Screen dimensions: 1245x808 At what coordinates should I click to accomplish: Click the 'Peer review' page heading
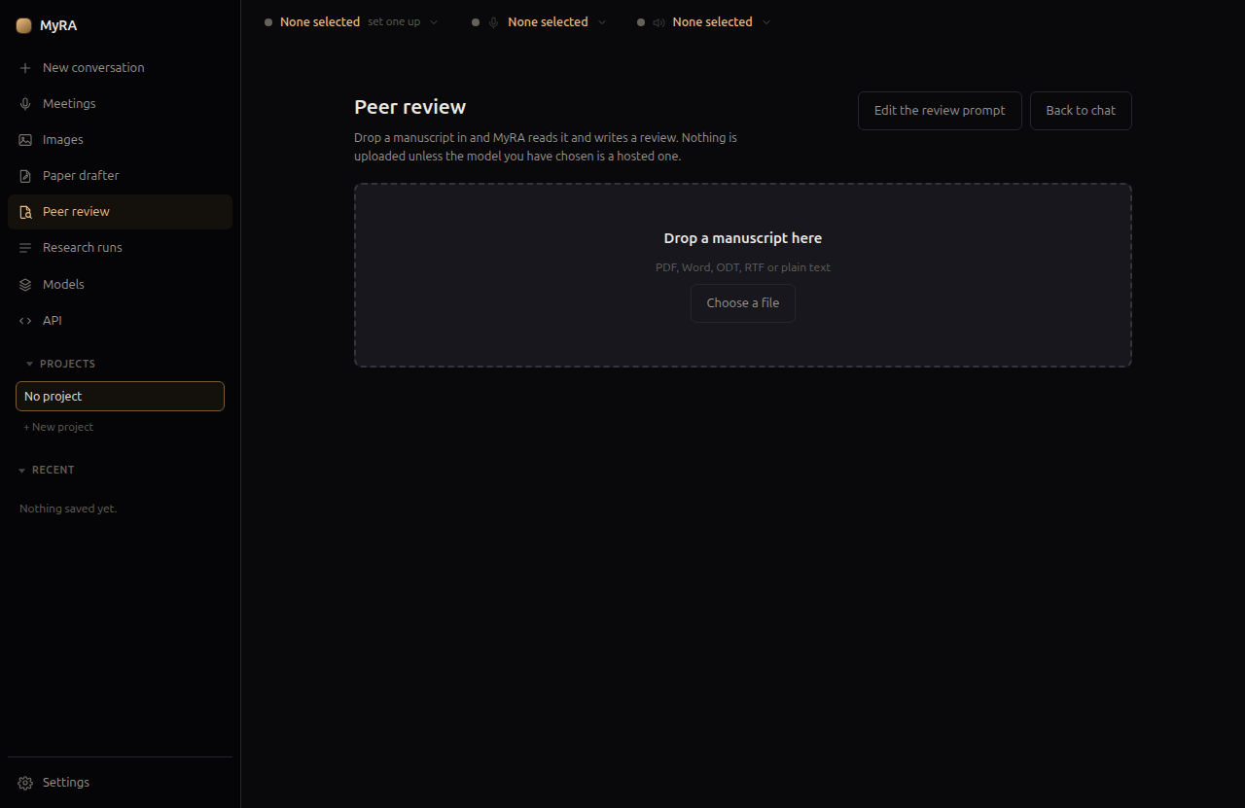[410, 107]
